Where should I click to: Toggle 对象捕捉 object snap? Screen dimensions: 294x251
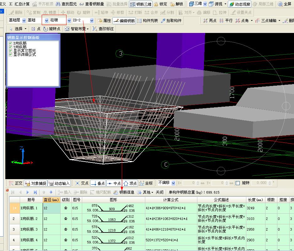[36, 183]
